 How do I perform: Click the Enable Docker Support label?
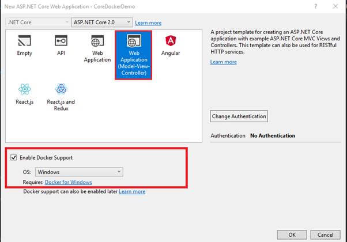point(46,157)
